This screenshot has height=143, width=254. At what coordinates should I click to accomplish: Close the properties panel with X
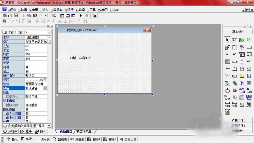tap(51, 26)
